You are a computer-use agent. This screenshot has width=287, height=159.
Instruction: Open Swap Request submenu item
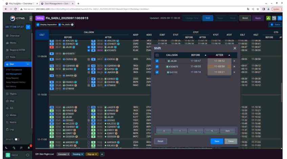click(x=12, y=78)
